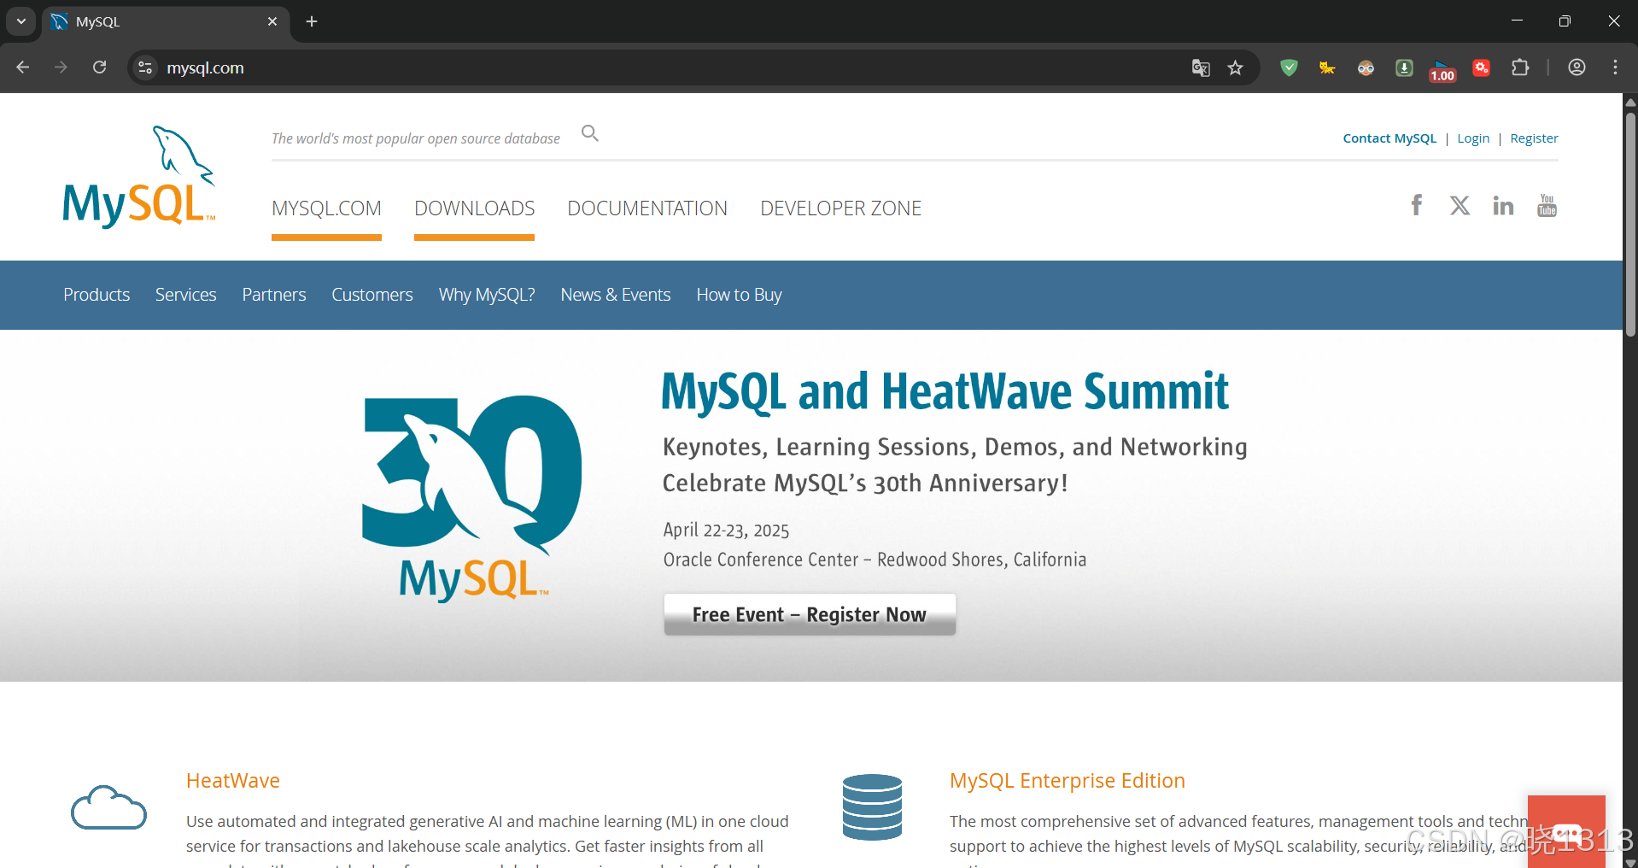Open MySQL LinkedIn icon

1503,205
